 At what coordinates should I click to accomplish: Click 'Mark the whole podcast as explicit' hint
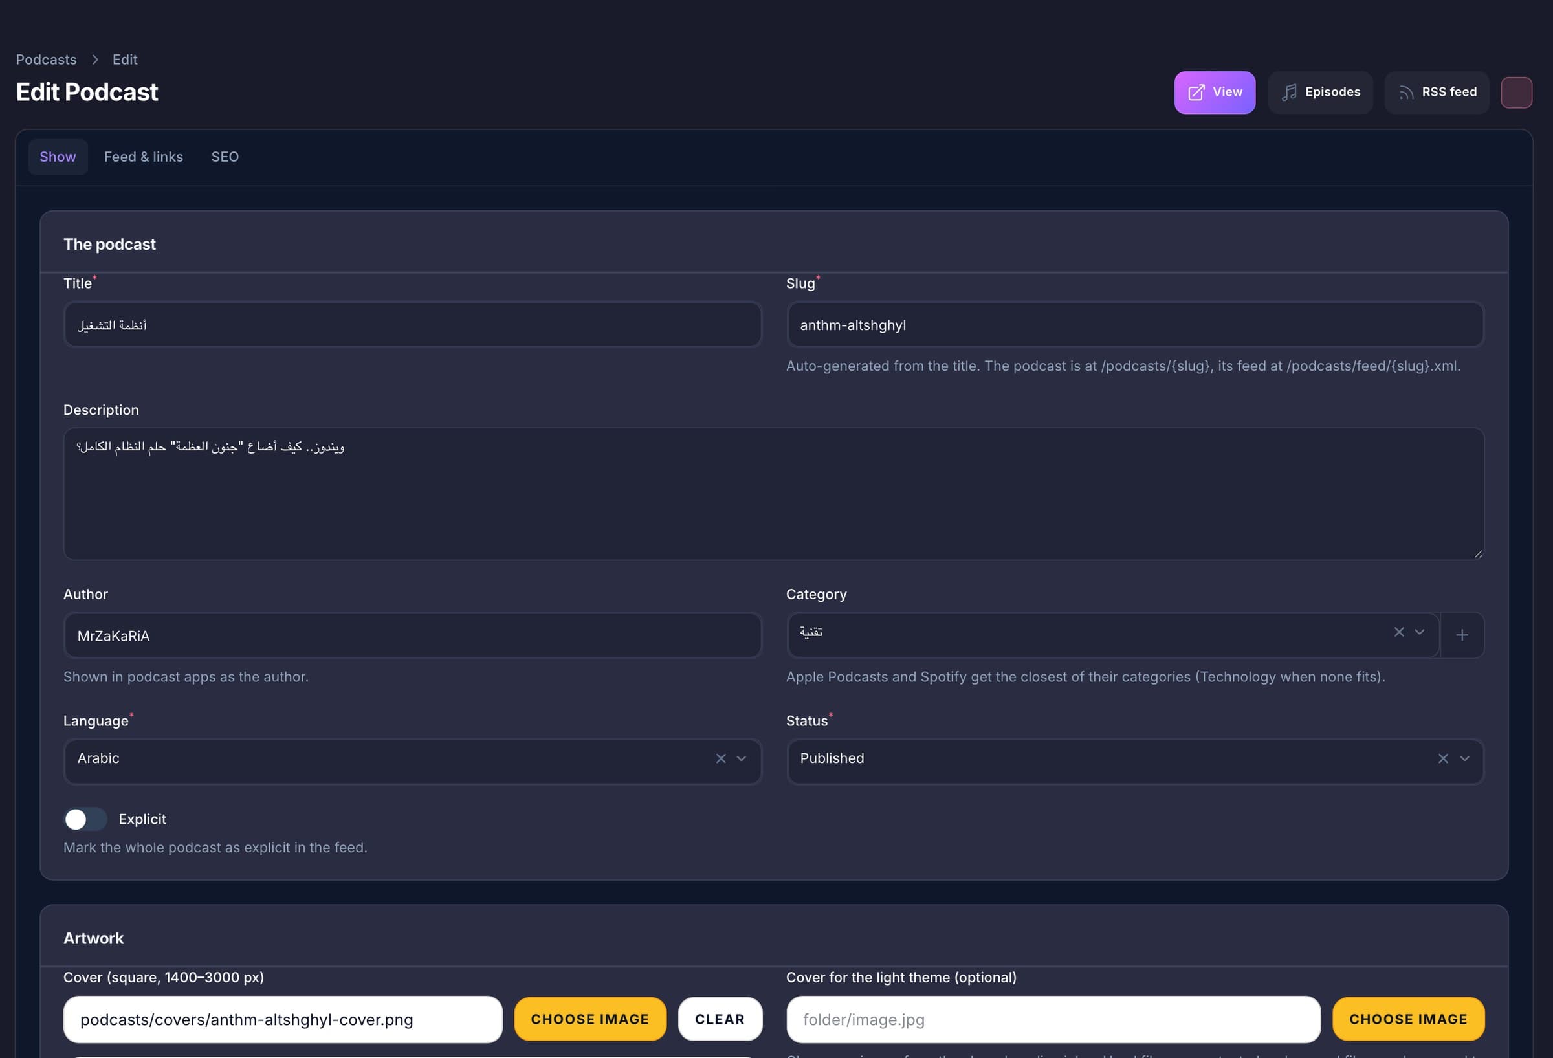215,847
